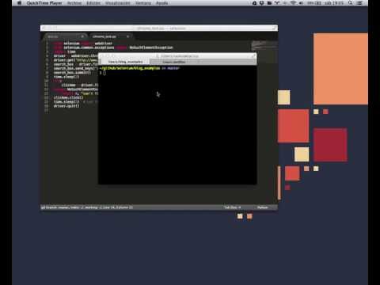Open the Tab Size selector in status bar
Image resolution: width=380 pixels, height=285 pixels.
(x=232, y=207)
